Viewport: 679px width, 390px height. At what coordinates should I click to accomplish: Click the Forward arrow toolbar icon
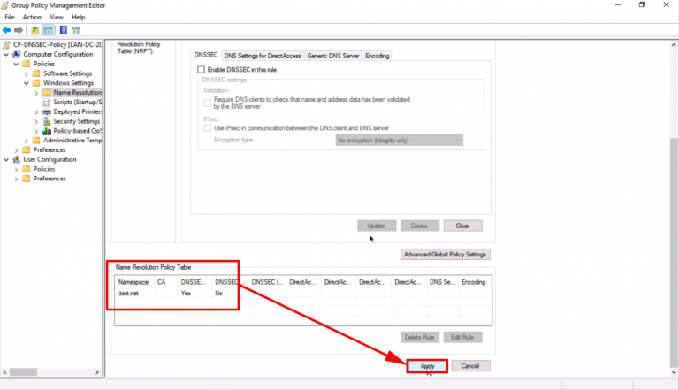(x=19, y=30)
